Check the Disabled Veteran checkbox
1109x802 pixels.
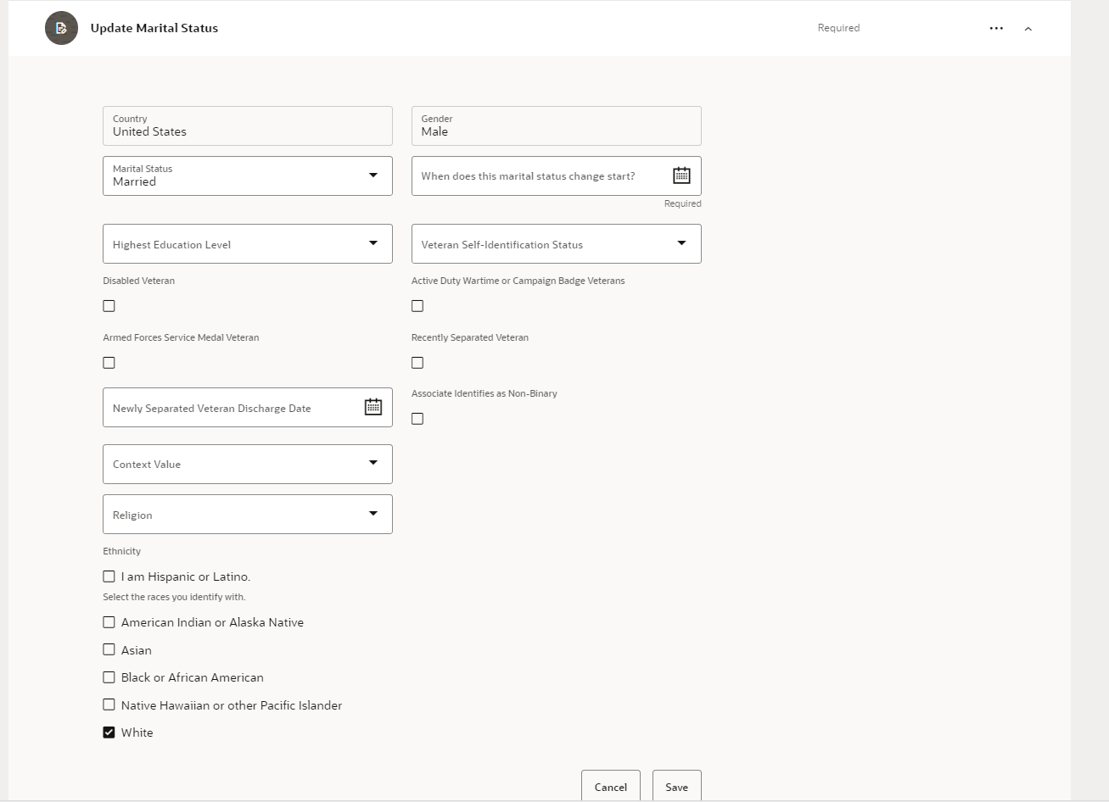point(109,306)
